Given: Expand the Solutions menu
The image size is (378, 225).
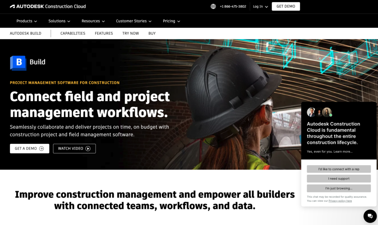Looking at the screenshot, I should click(59, 21).
